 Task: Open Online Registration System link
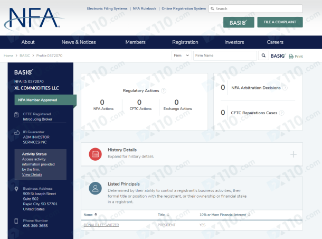tap(184, 8)
